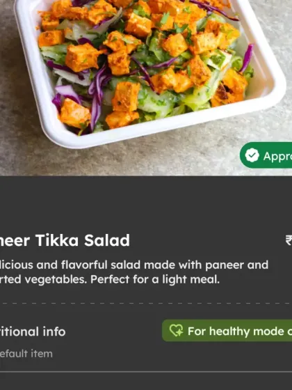The image size is (292, 390).
Task: Click the empty dark panel area above the title
Action: click(x=146, y=204)
